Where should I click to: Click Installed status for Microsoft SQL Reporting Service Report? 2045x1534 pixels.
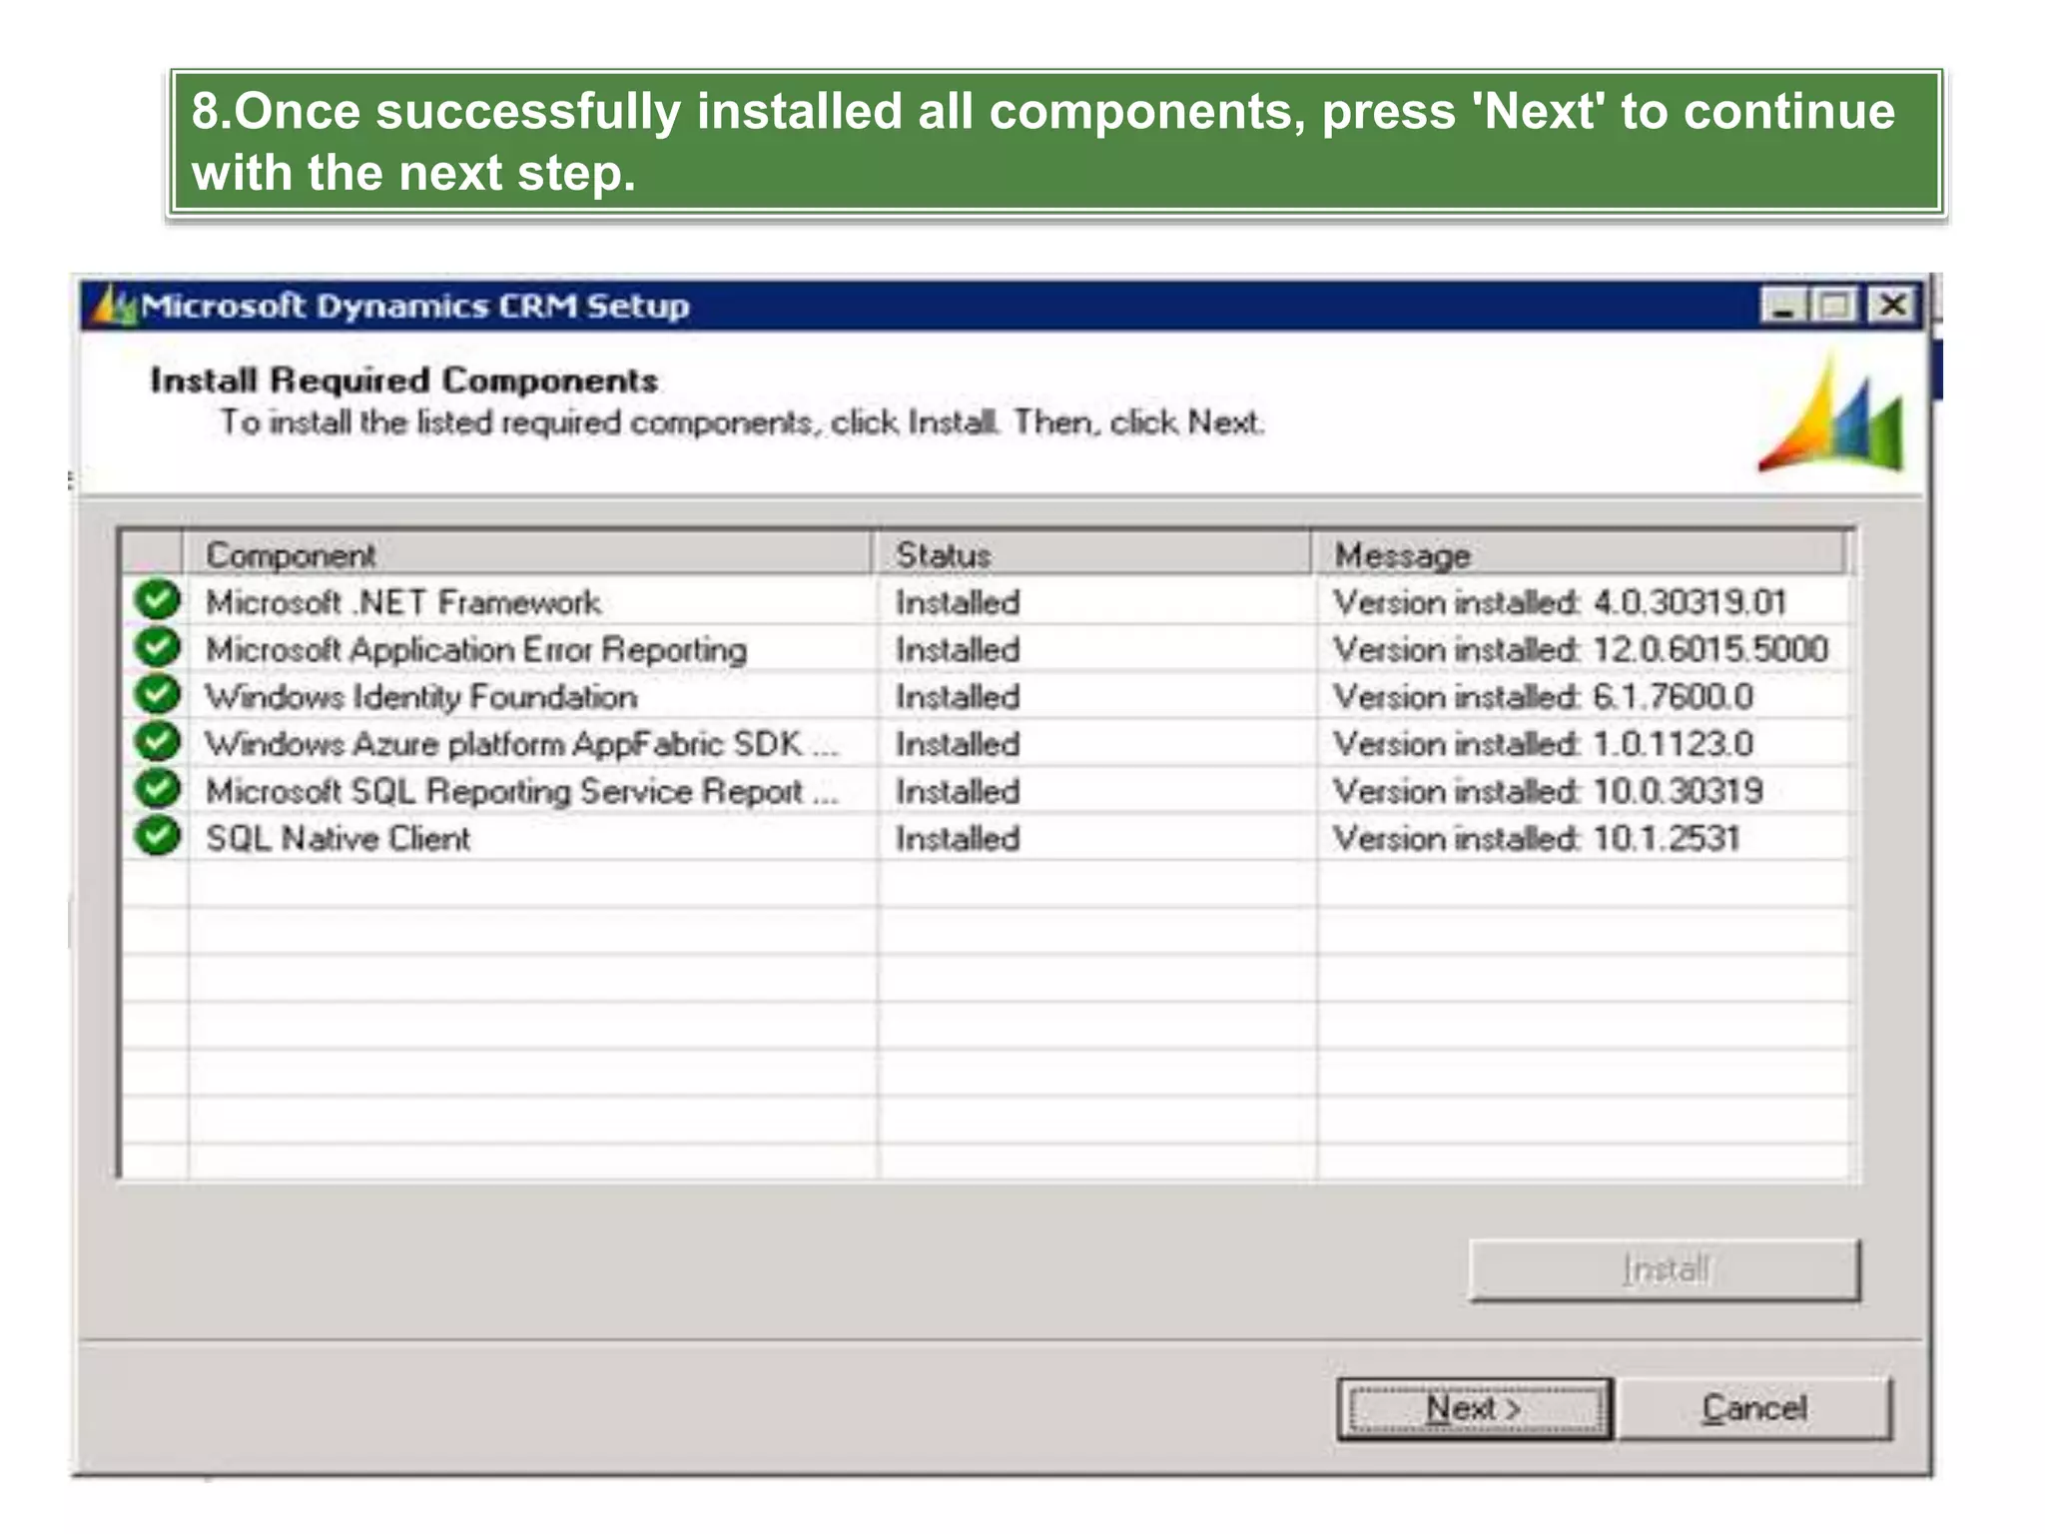tap(958, 791)
